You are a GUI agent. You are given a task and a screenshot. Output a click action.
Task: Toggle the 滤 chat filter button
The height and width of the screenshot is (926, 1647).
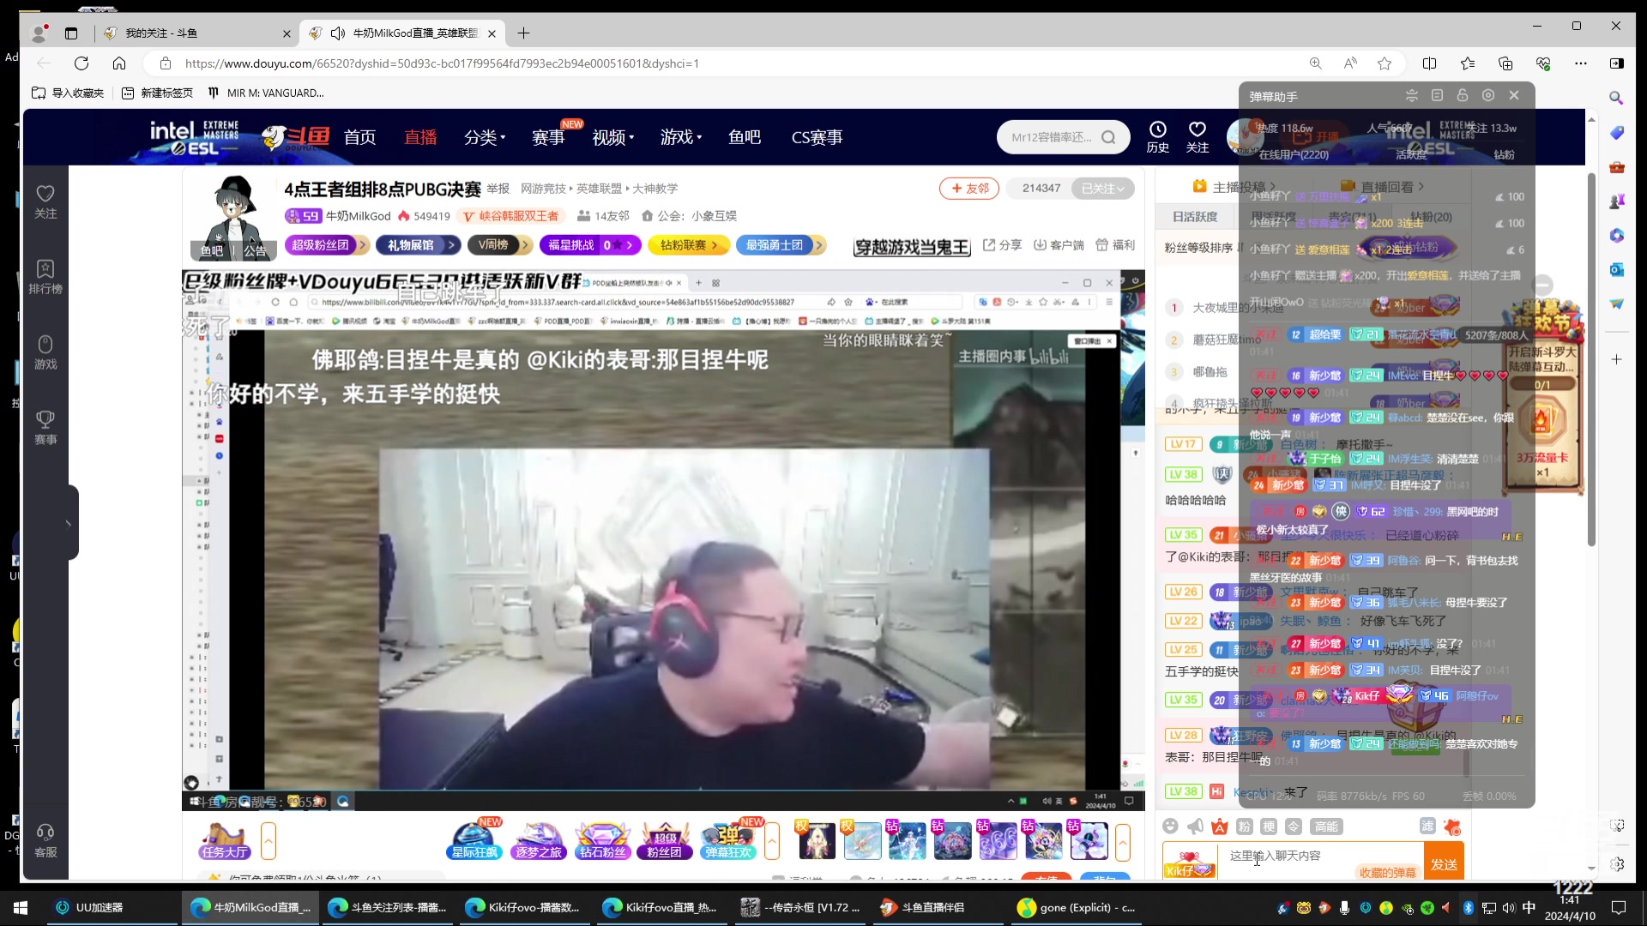point(1427,826)
